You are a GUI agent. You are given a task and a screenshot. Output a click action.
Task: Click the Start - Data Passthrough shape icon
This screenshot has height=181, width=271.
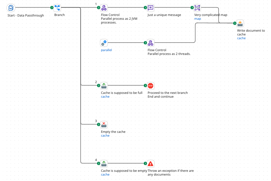(11, 8)
